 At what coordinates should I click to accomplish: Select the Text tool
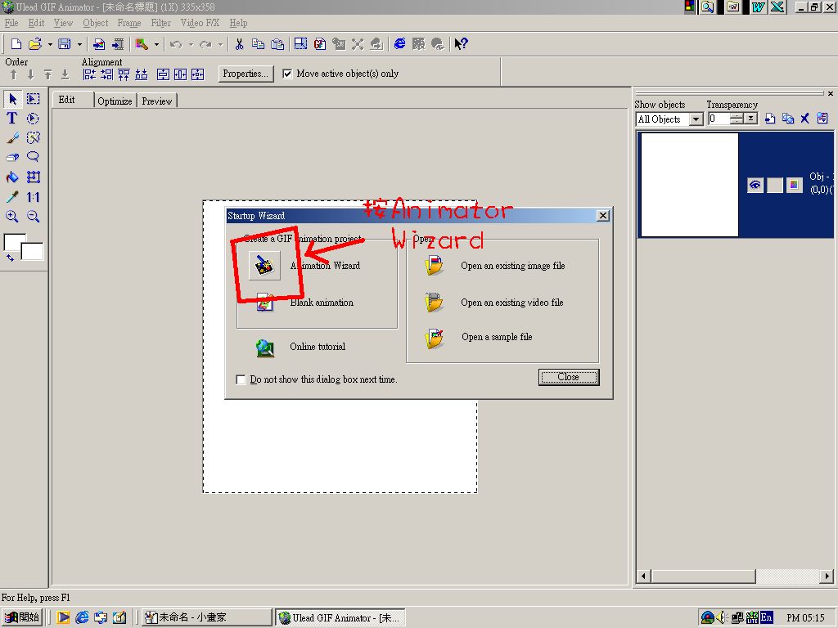point(12,119)
